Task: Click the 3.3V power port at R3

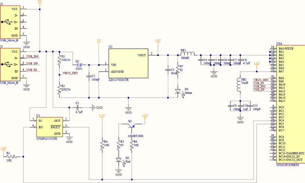Action: coord(3,150)
